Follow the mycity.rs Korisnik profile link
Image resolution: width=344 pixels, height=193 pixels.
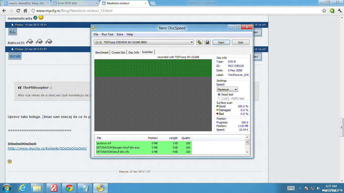click(x=47, y=148)
